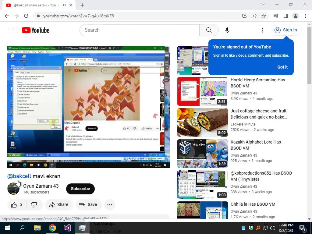Open Chrome media controls icon
Viewport: 312px width, 234px height.
[x=276, y=16]
